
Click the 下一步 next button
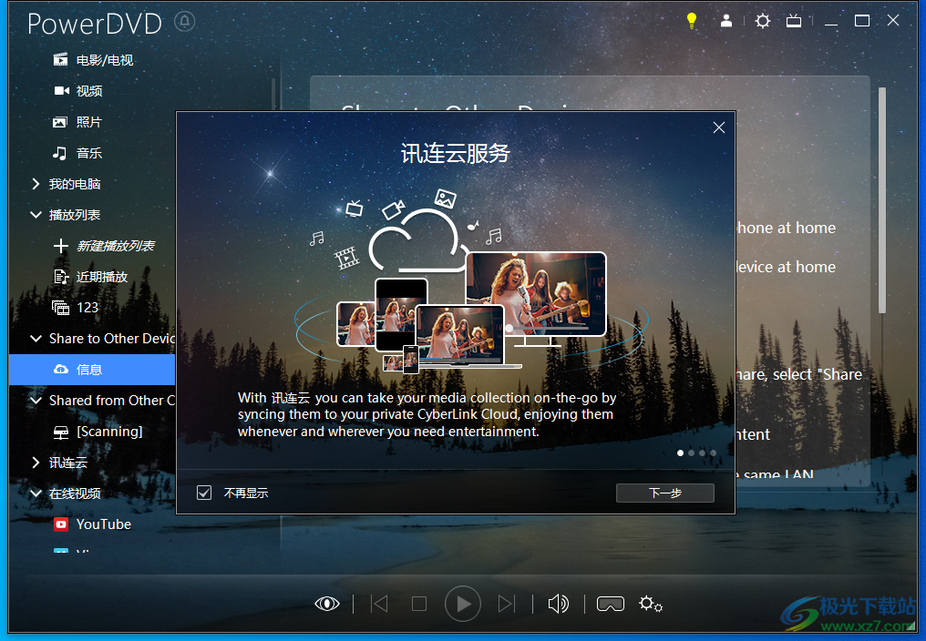[665, 493]
